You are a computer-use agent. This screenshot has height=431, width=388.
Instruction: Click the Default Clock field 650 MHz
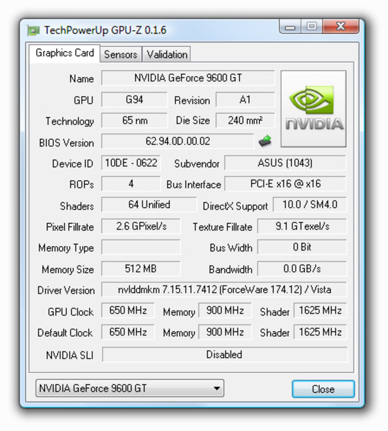(x=128, y=332)
